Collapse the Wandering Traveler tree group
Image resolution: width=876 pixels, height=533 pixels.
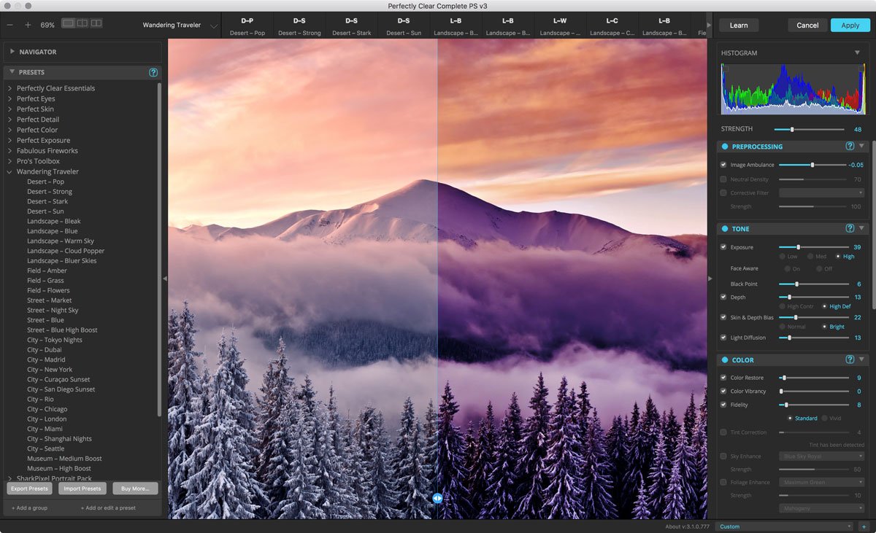pyautogui.click(x=9, y=172)
